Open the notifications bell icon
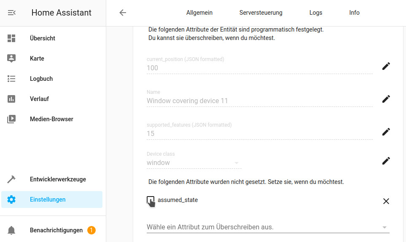406x242 pixels. 11,230
